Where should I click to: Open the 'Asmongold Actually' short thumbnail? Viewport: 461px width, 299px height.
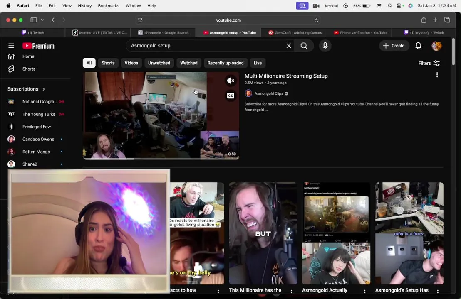point(336,233)
